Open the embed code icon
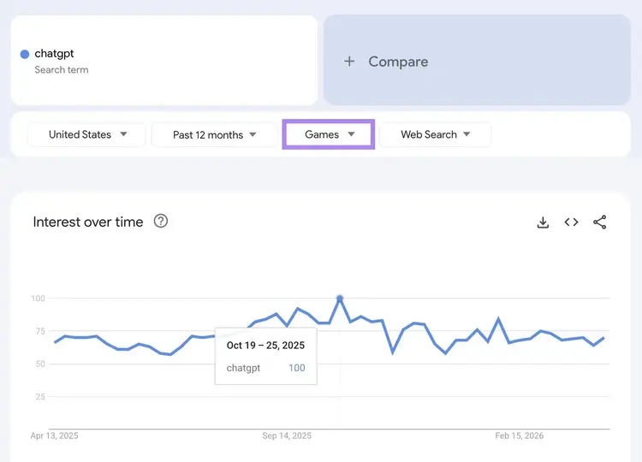642x462 pixels. click(571, 222)
